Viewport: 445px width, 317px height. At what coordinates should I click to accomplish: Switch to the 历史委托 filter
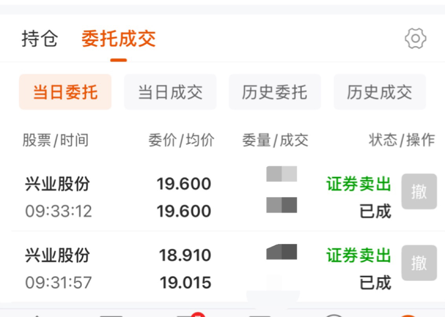pyautogui.click(x=275, y=92)
